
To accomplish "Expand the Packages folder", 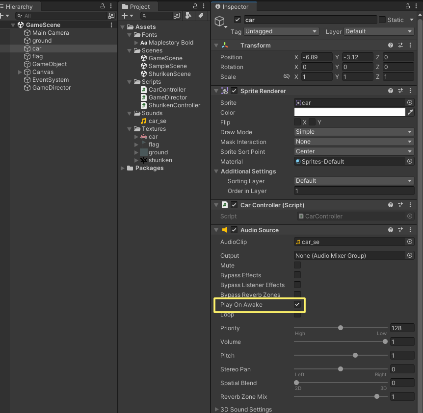I will (123, 168).
